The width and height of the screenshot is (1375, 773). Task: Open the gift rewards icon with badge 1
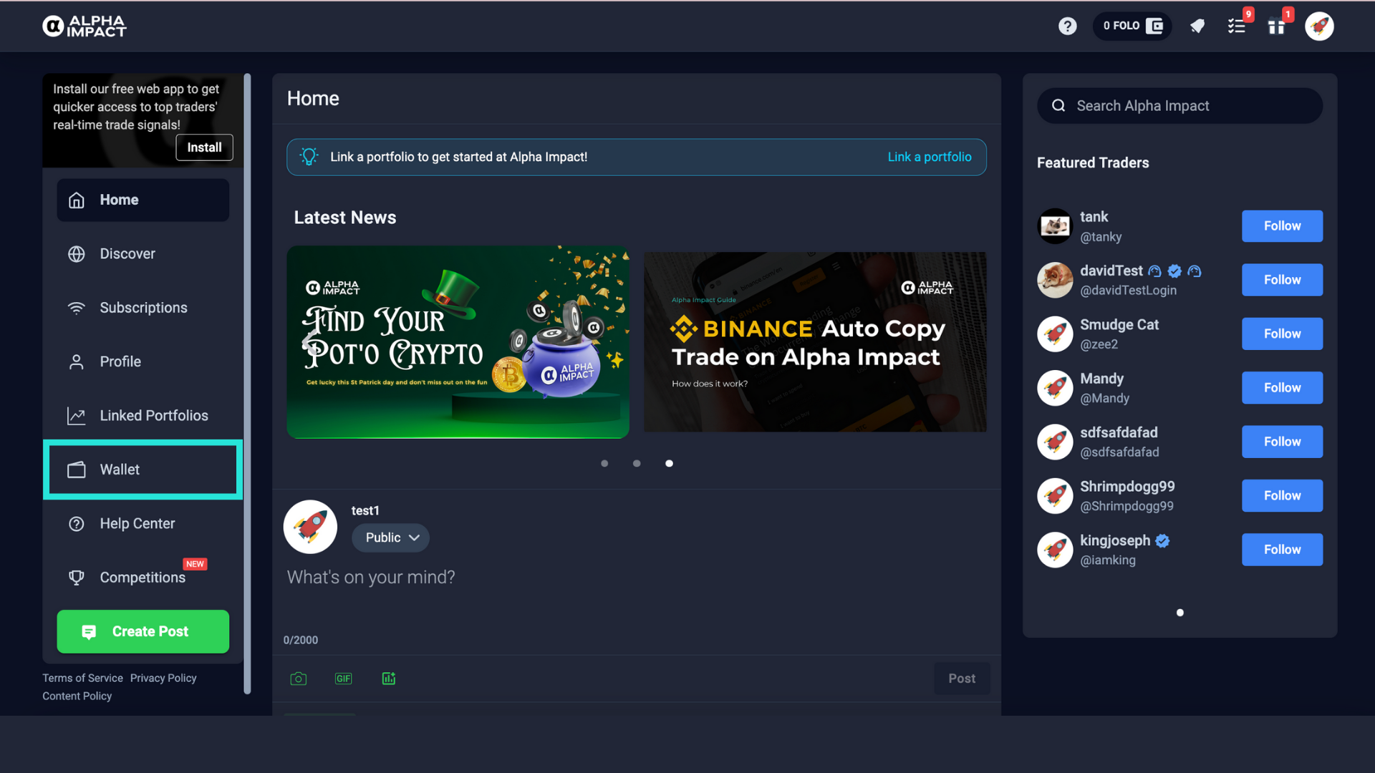(1276, 26)
